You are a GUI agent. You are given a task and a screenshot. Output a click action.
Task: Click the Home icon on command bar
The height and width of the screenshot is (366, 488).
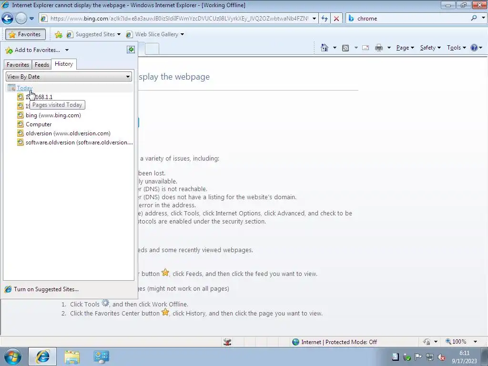(324, 48)
